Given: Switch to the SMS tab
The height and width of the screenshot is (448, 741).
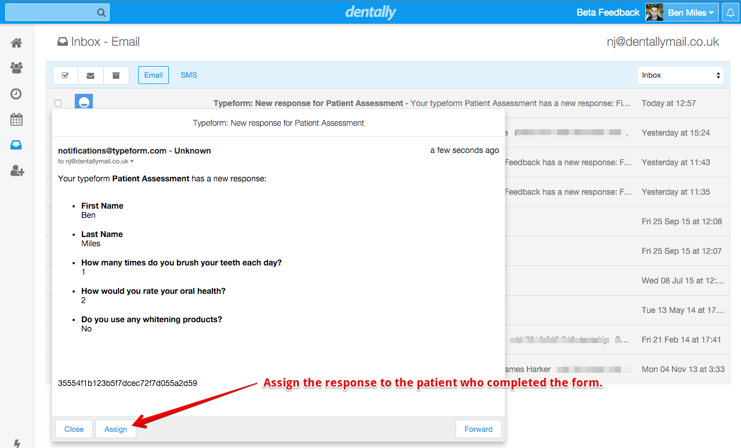Looking at the screenshot, I should pyautogui.click(x=189, y=75).
